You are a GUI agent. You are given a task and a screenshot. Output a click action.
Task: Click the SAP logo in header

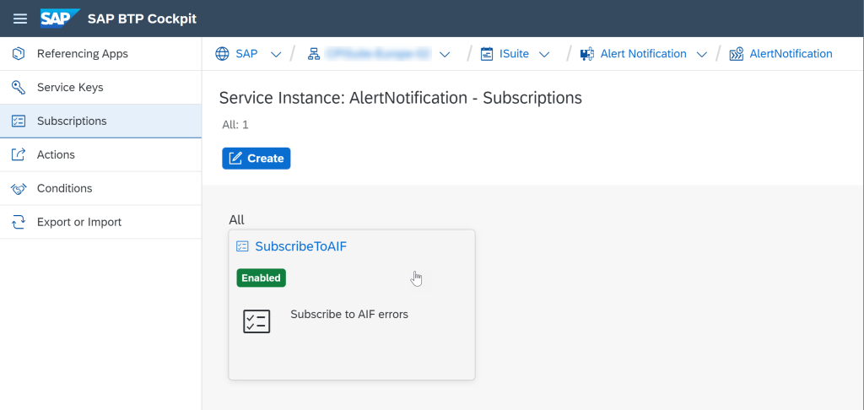60,19
